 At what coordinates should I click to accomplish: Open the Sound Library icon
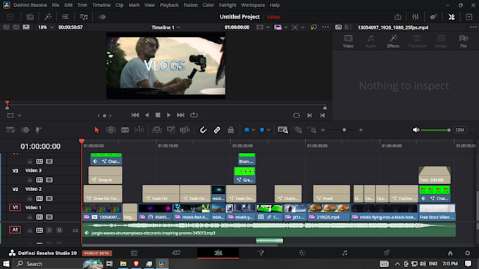pyautogui.click(x=84, y=17)
